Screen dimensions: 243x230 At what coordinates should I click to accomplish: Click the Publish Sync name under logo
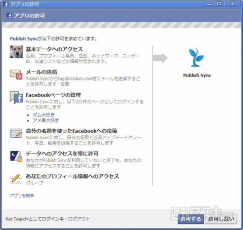click(197, 75)
